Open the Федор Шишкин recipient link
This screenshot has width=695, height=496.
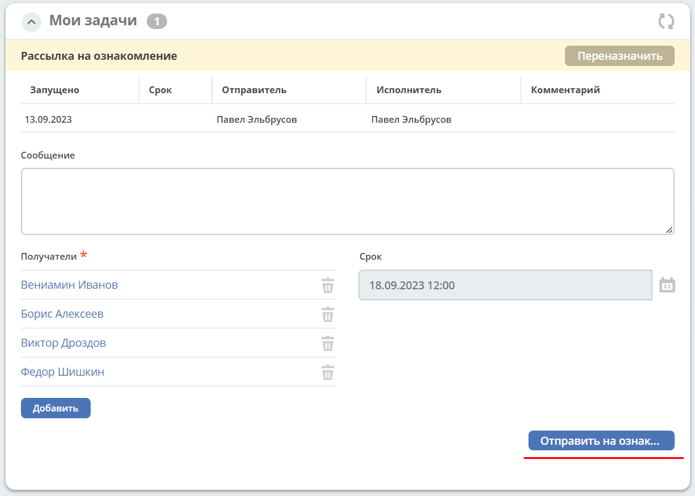pos(62,372)
